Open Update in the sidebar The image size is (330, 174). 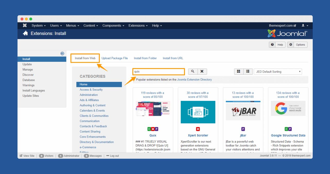pyautogui.click(x=27, y=64)
